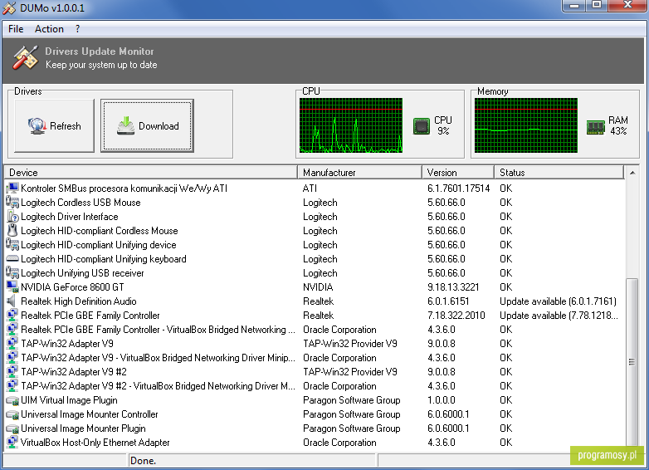649x470 pixels.
Task: Click the CPU usage graph
Action: pos(351,125)
